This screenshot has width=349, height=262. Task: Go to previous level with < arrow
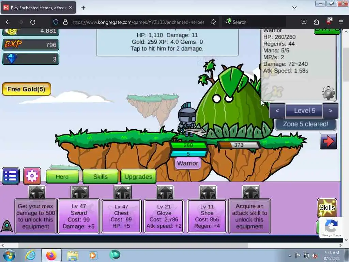277,111
